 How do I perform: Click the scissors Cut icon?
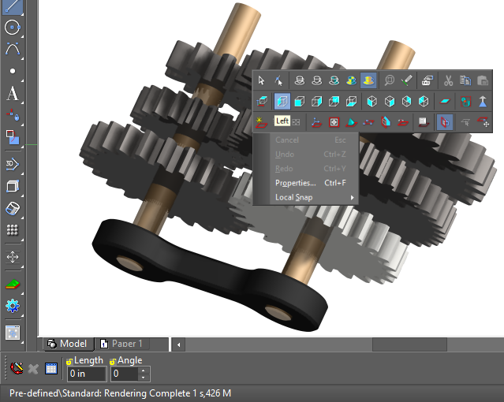tap(448, 80)
